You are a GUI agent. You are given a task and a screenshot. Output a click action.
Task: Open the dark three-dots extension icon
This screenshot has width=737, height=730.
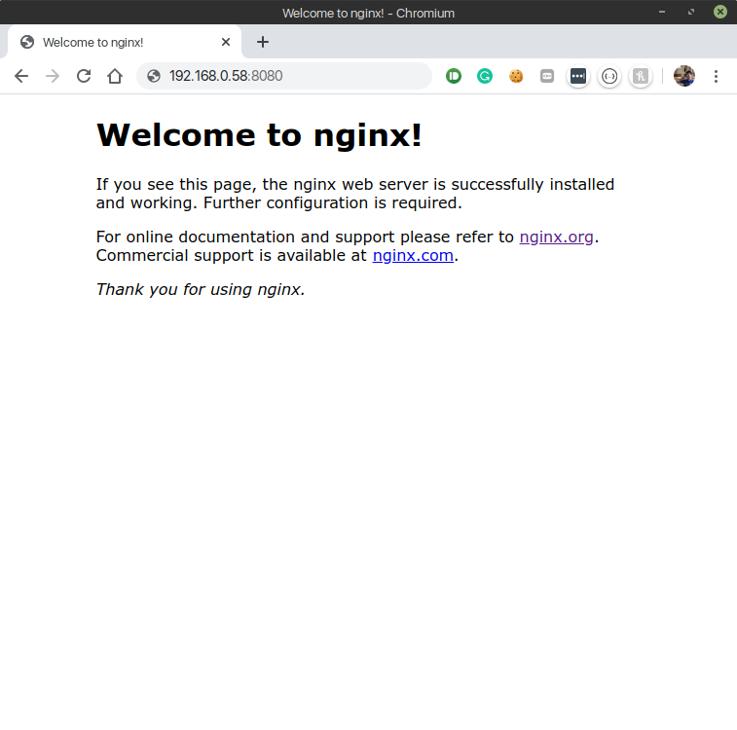[578, 76]
